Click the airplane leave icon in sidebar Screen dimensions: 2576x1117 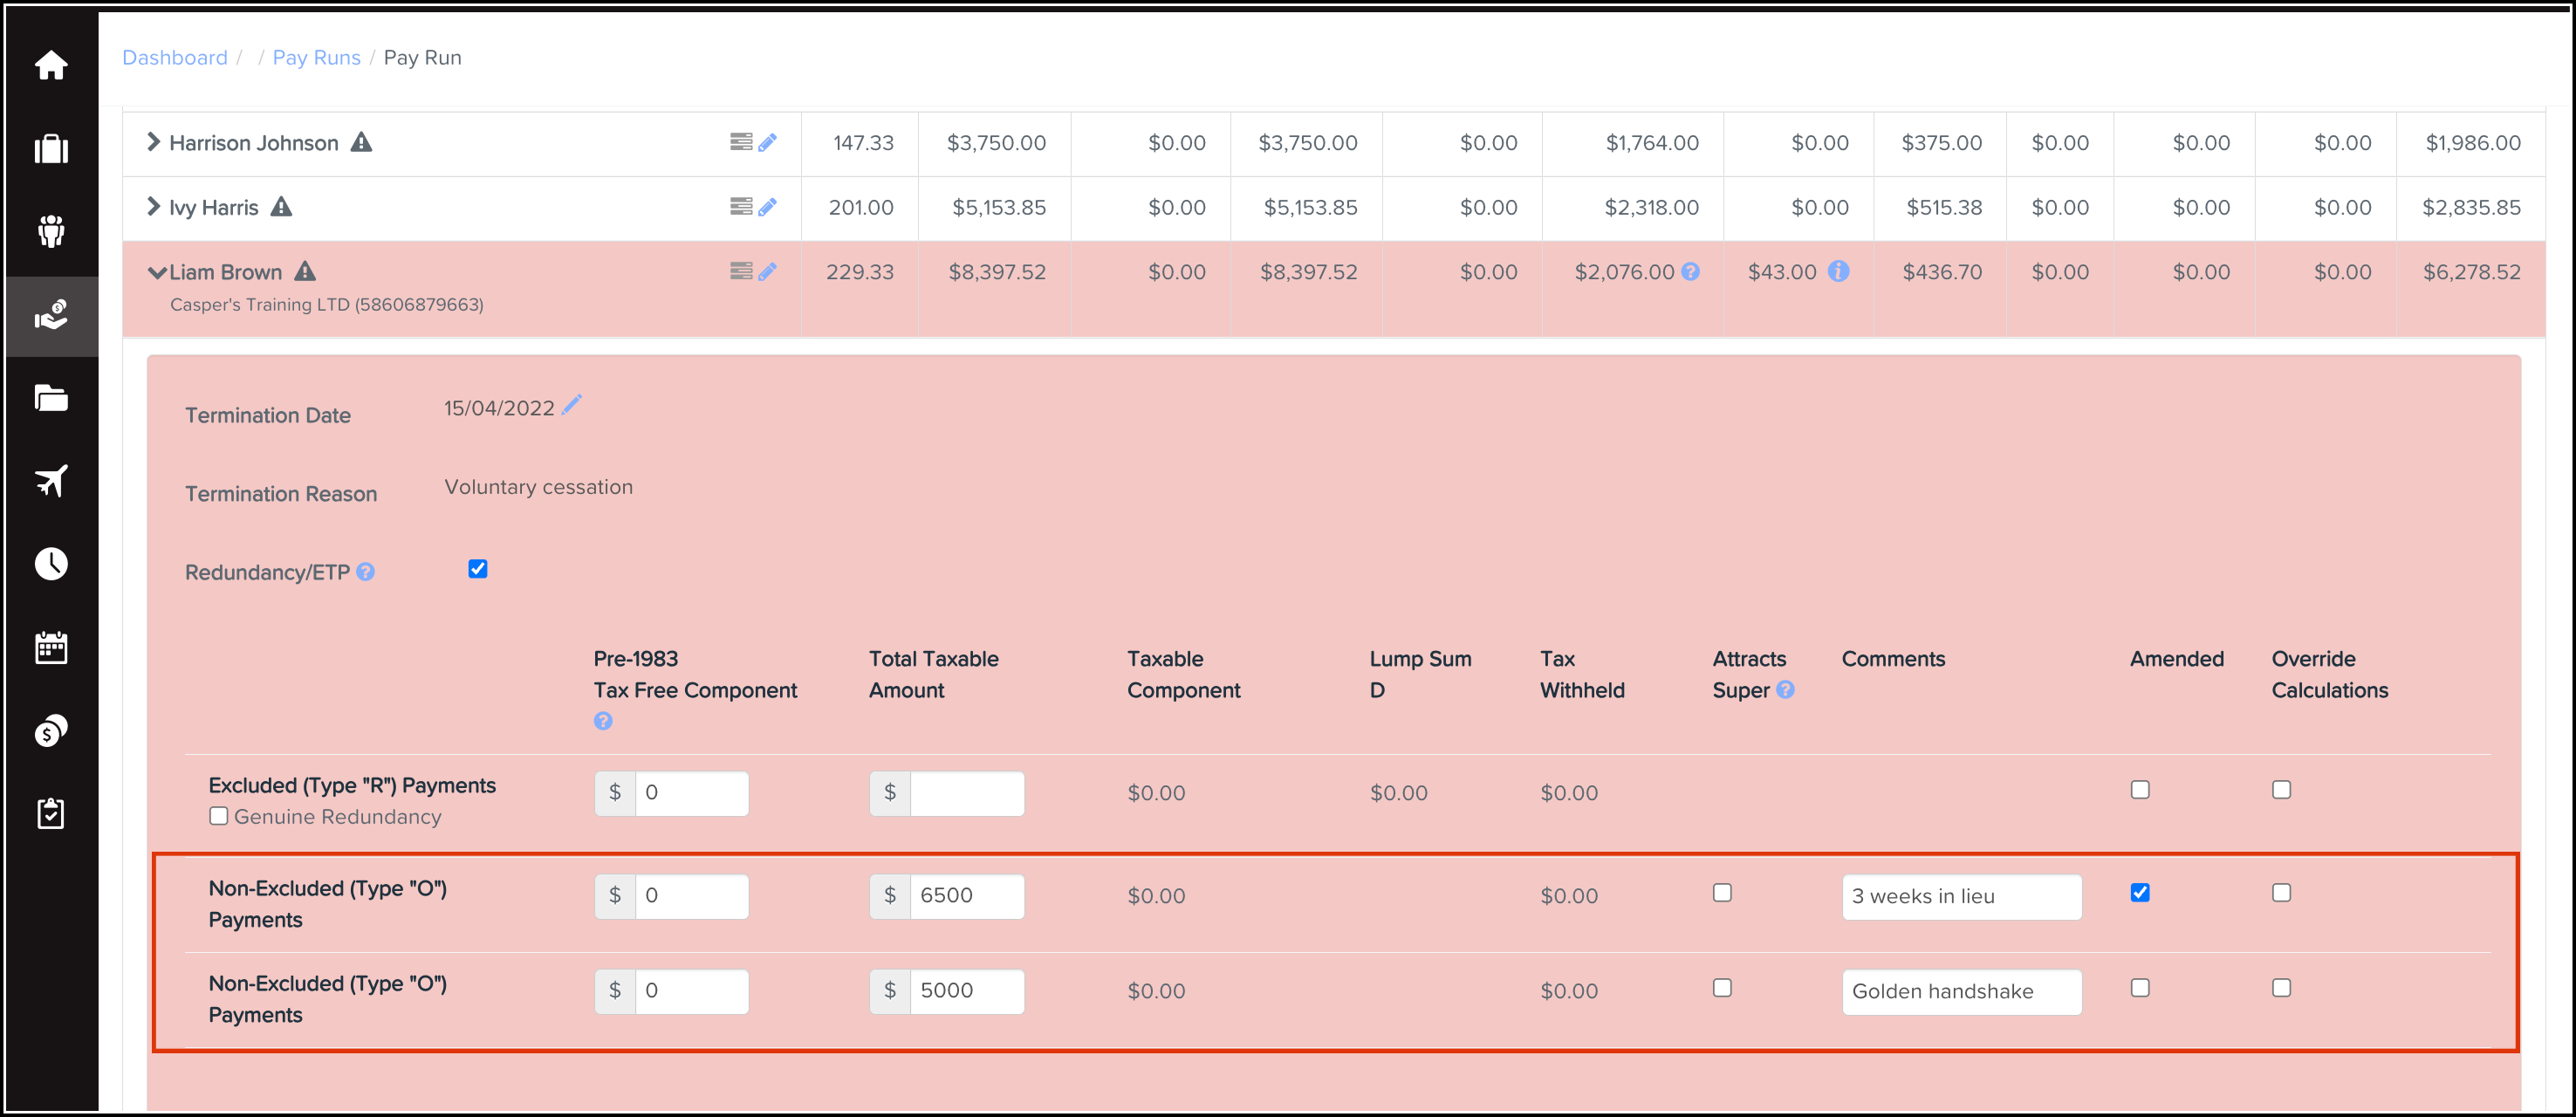tap(51, 481)
